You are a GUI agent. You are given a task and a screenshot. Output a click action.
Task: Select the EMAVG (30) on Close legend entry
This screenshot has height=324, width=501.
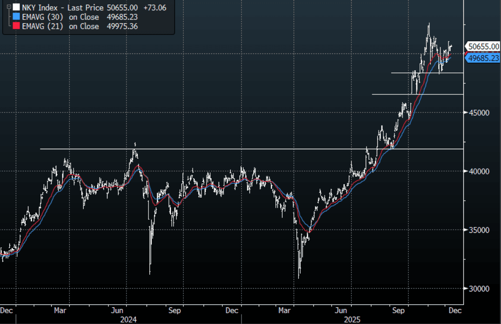pos(60,17)
